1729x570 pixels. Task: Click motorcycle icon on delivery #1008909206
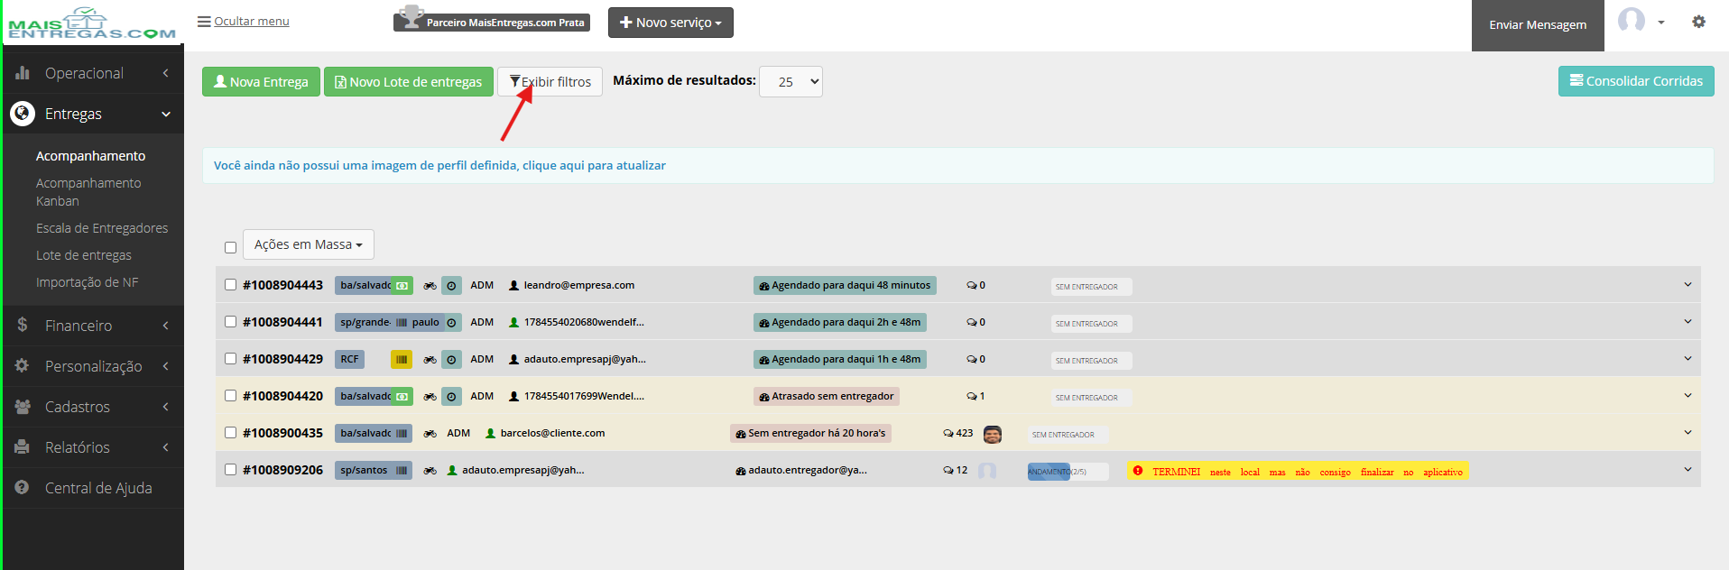pos(430,471)
